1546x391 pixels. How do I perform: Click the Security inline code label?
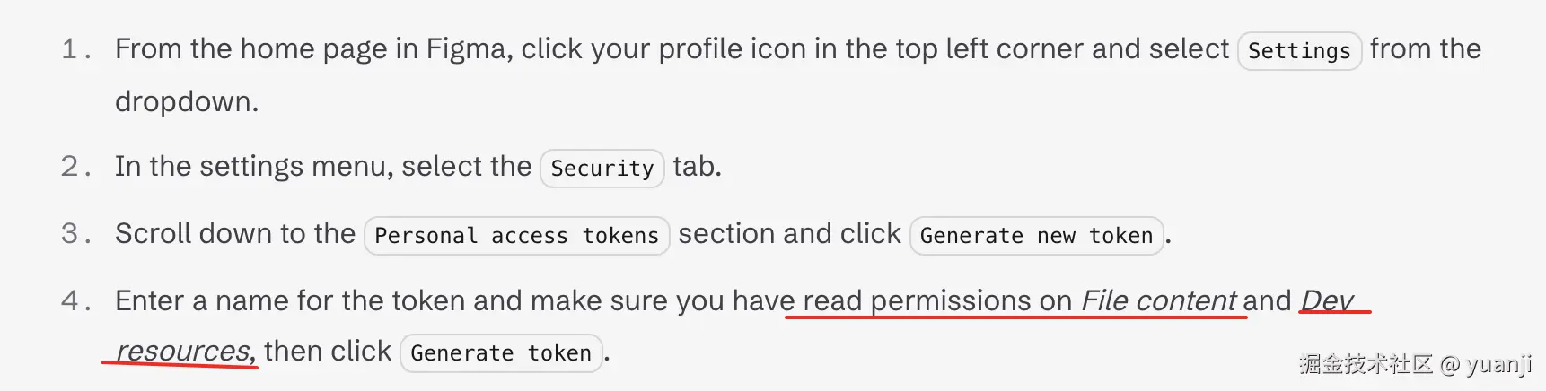[x=602, y=168]
